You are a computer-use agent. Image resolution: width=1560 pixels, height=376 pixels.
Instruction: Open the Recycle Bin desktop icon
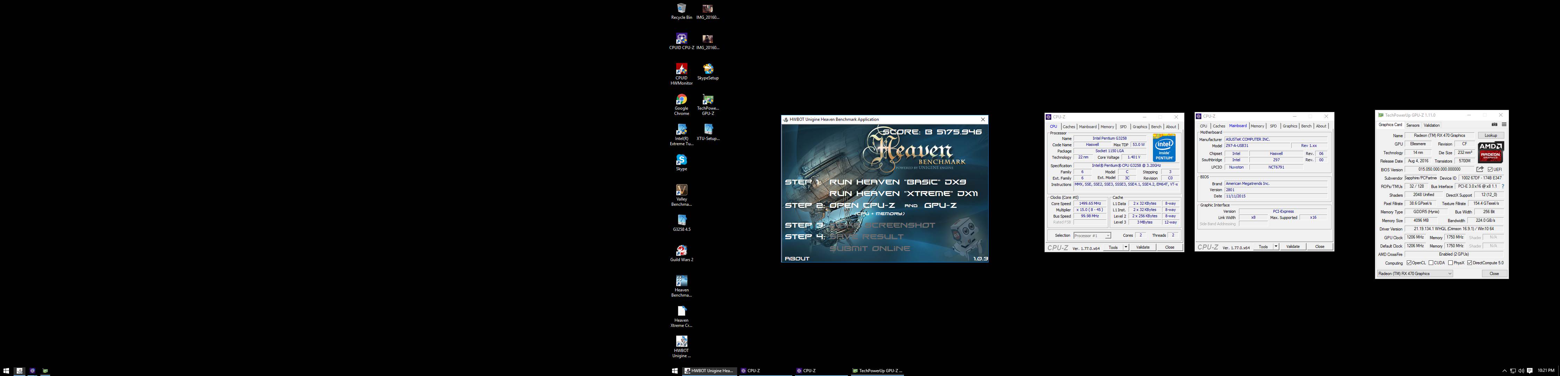click(681, 11)
